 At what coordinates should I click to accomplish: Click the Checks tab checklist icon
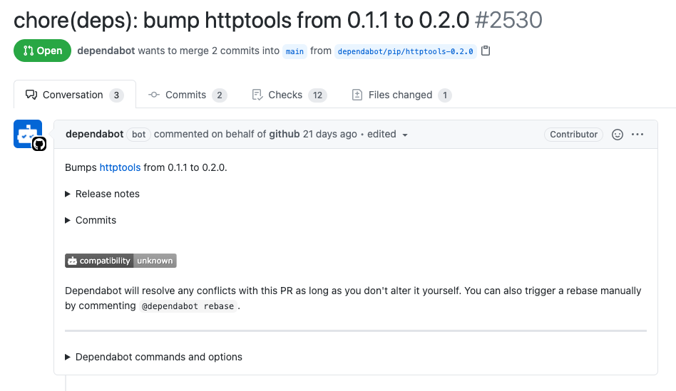(x=257, y=95)
